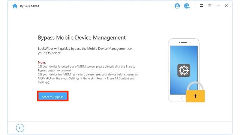Open the feedback chat icon
Viewport: 240px width, 135px height.
201,6
